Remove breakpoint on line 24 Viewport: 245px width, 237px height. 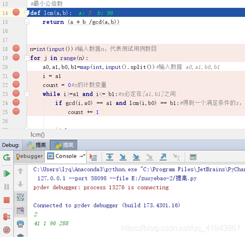[x=16, y=103]
